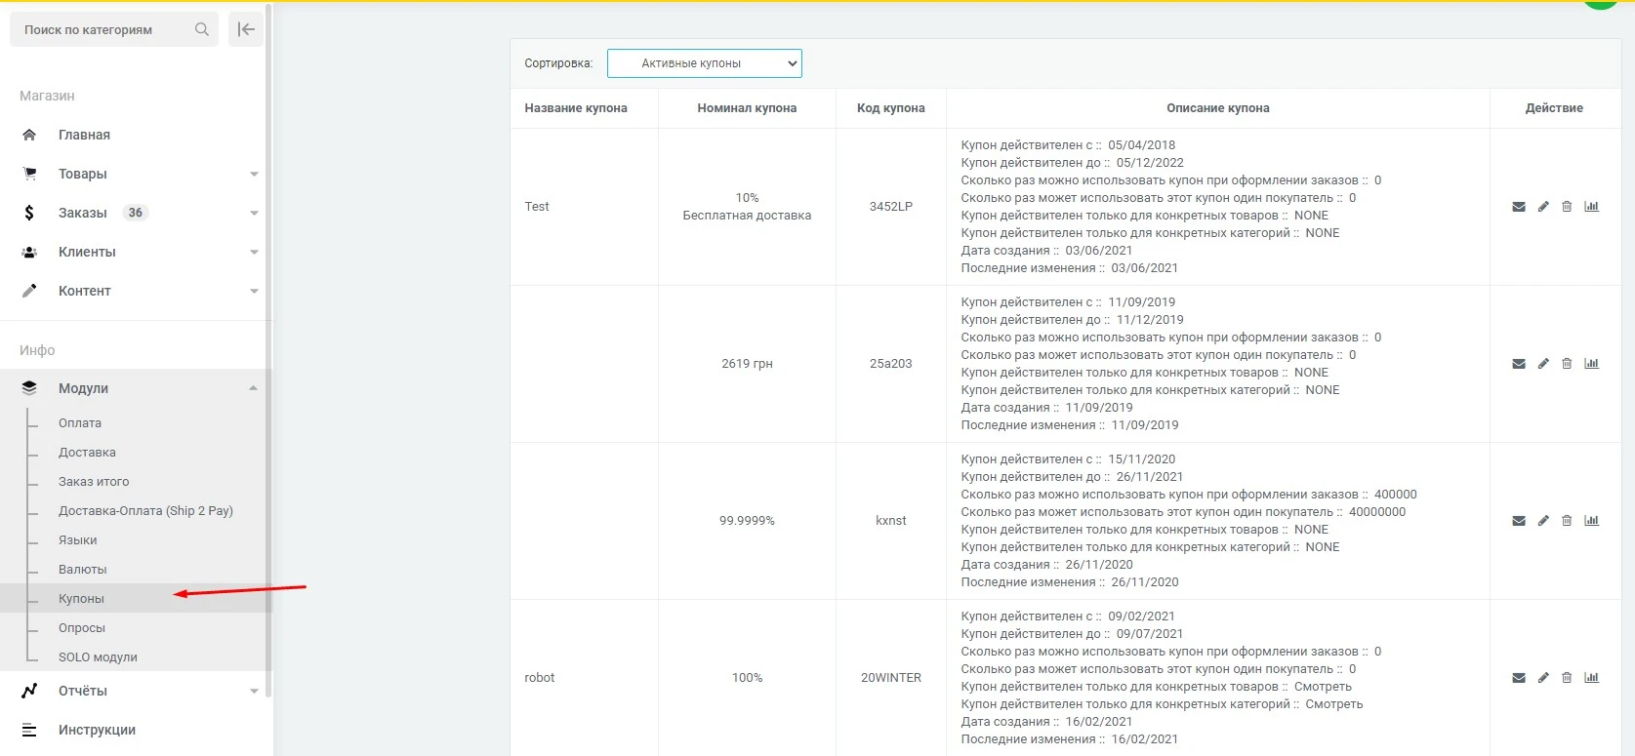
Task: Click the Действие column header
Action: point(1554,108)
